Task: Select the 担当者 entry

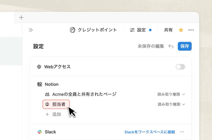Action: coord(56,104)
